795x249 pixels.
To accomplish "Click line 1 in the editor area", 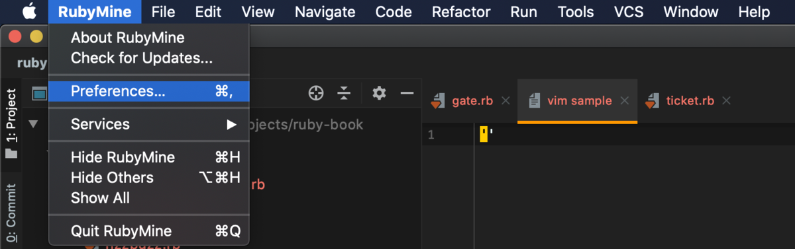I will [635, 135].
